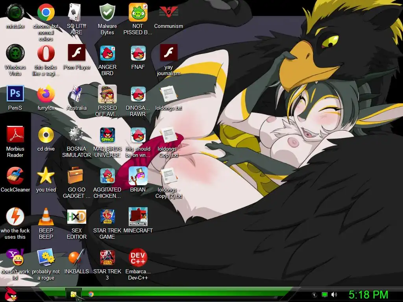Launch the 'Morbius Reader' Adobe icon
Viewport: 403px width, 302px height.
click(x=15, y=135)
